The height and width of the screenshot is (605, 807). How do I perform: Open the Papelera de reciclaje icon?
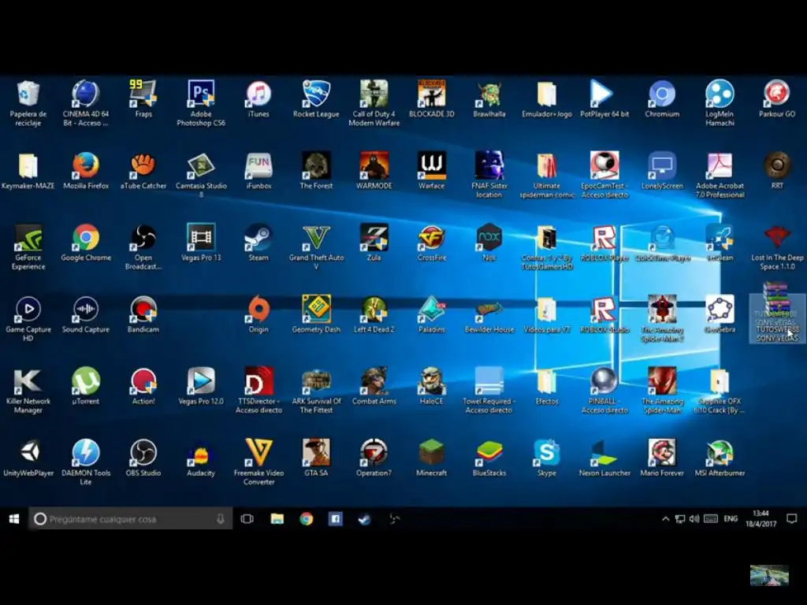click(x=28, y=94)
